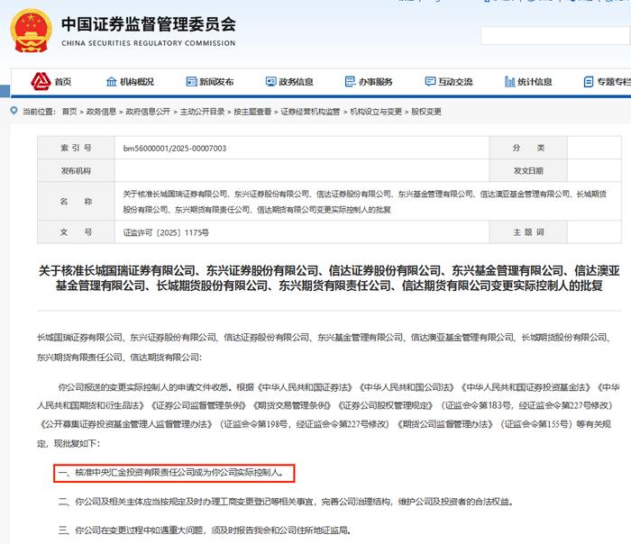
Task: Click clause 三 about reporting 重大问题
Action: pyautogui.click(x=205, y=530)
